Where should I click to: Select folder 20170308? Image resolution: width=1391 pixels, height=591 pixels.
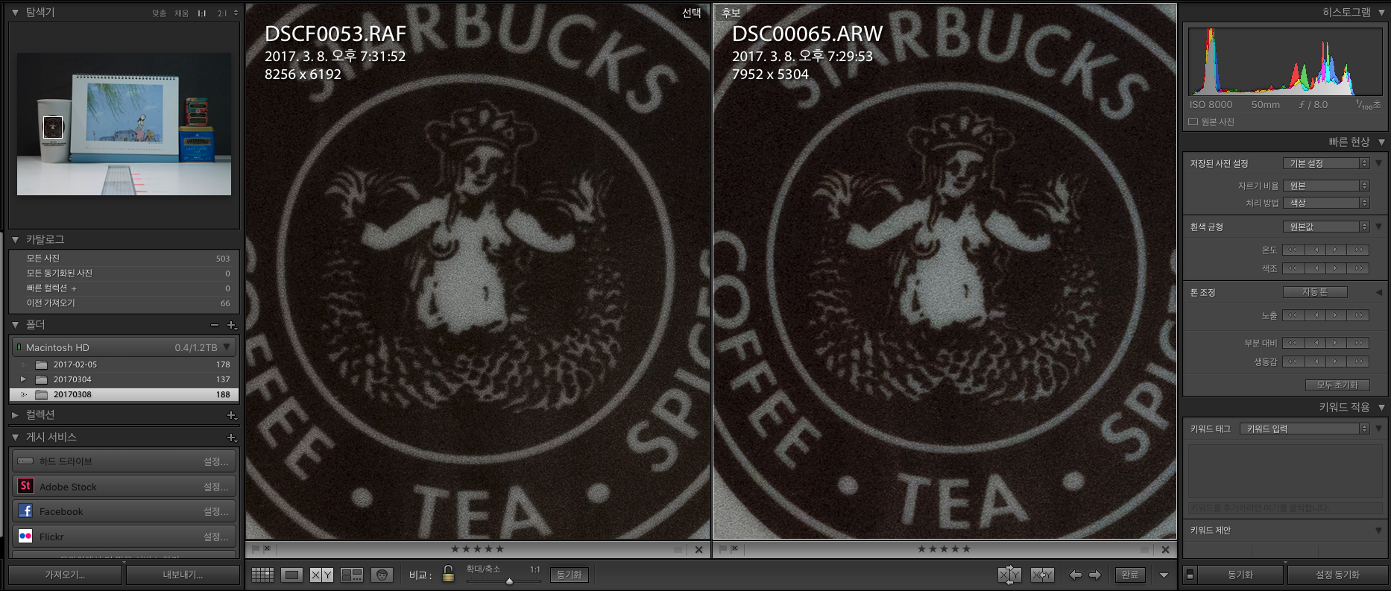(124, 394)
